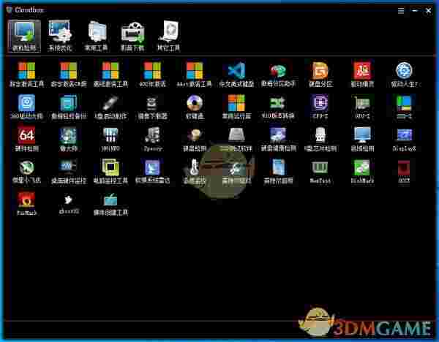This screenshot has height=342, width=439.
Task: Launch the purple CPU-Z chip icon
Action: [x=320, y=103]
